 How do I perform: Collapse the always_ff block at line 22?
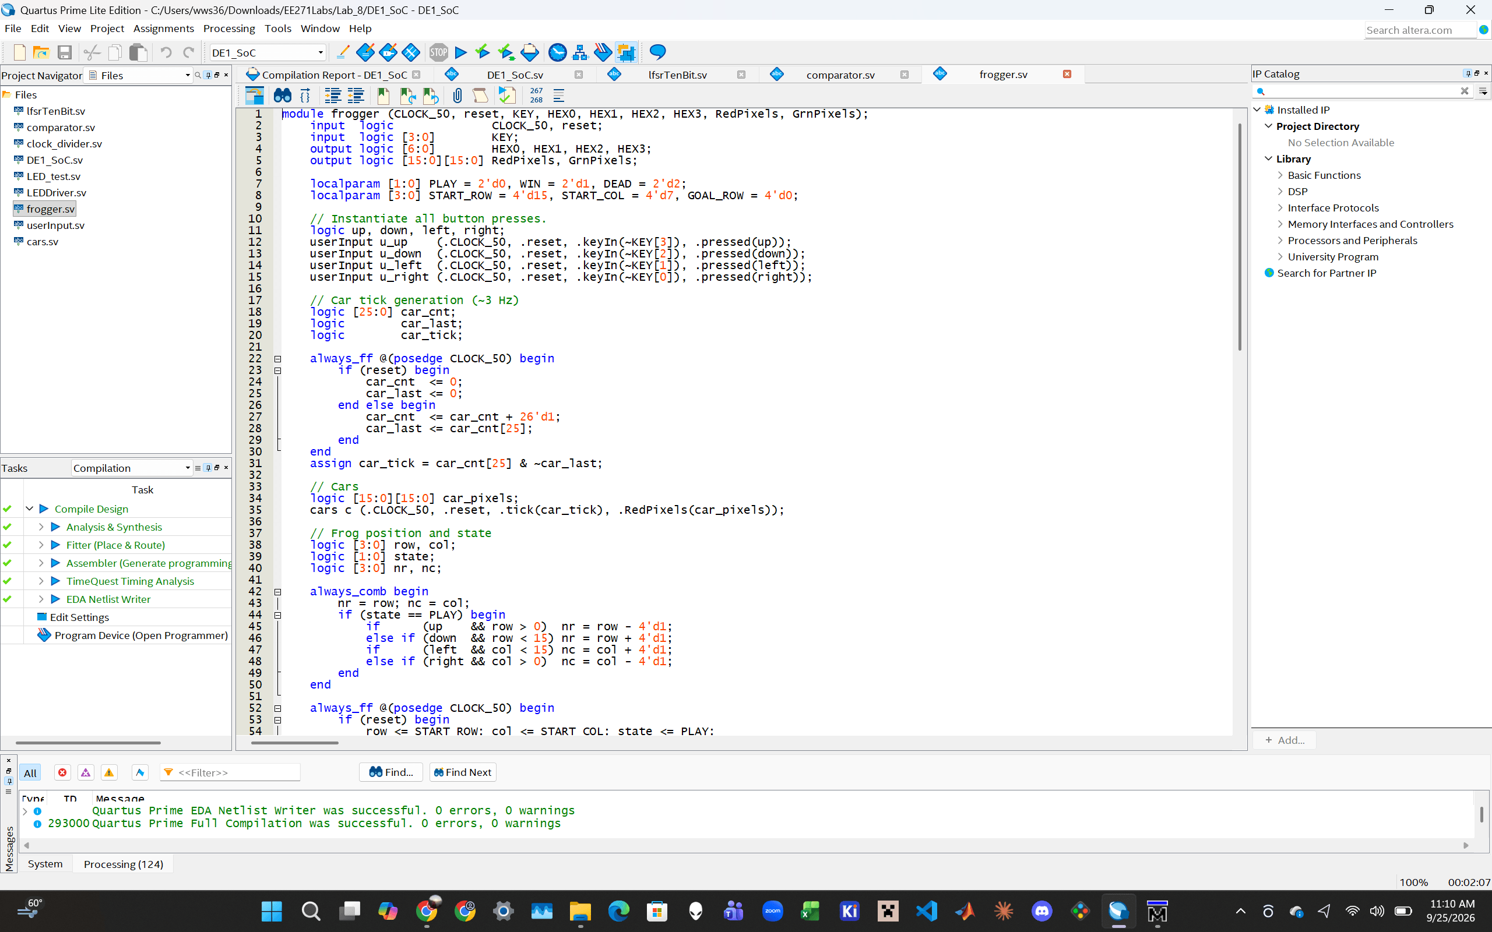tap(277, 359)
